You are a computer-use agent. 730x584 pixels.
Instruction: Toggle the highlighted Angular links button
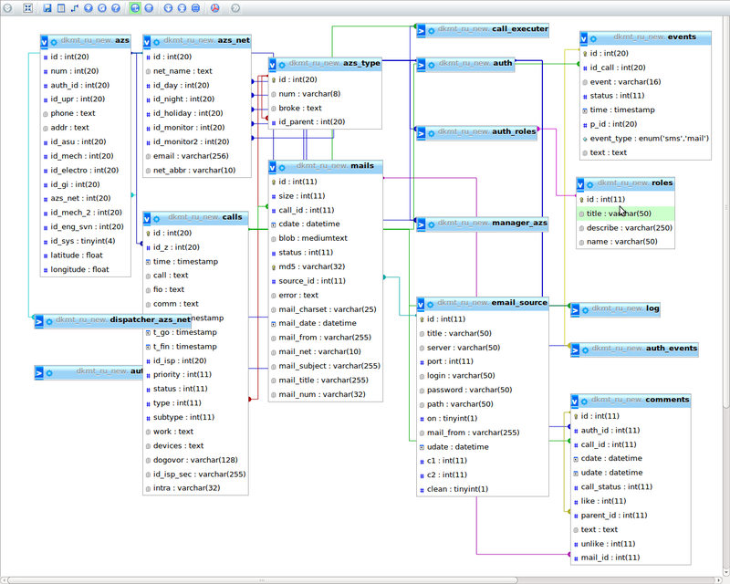pos(135,8)
